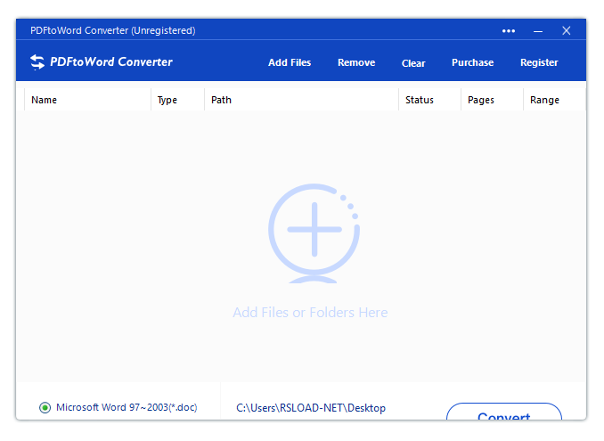Close the PDFtoWord Converter window

coord(567,31)
